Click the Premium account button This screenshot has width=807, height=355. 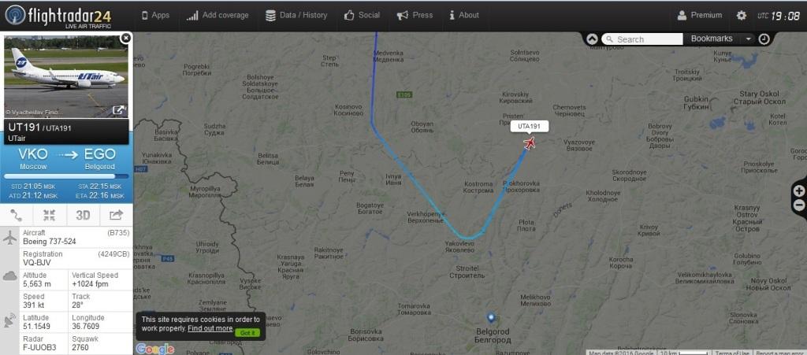click(x=700, y=16)
